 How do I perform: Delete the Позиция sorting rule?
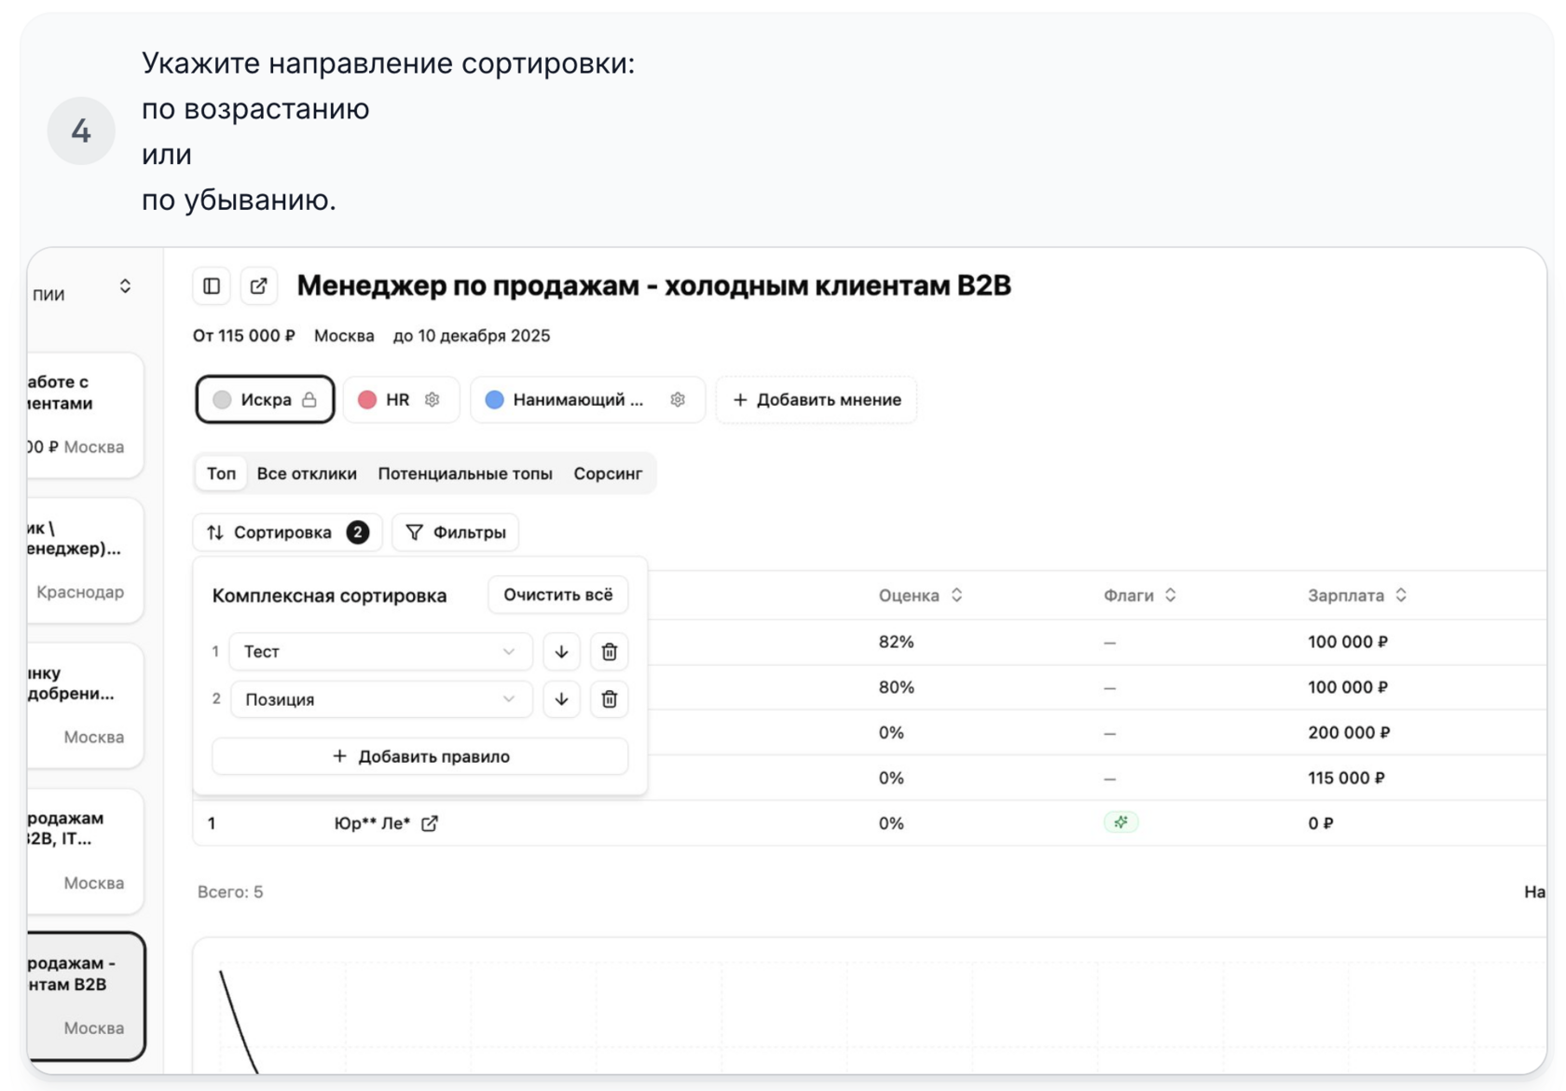610,699
